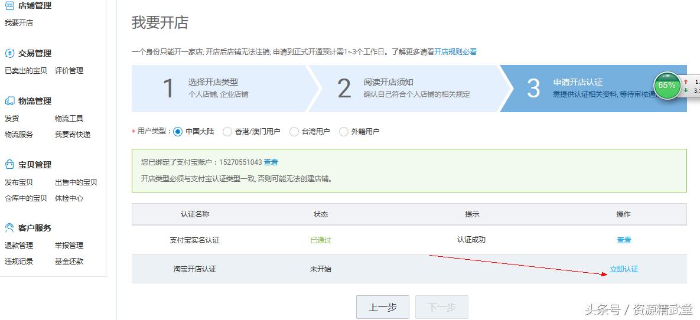Screen dimensions: 700x320
Task: Click the 客户服务 section heading
Action: coord(35,228)
